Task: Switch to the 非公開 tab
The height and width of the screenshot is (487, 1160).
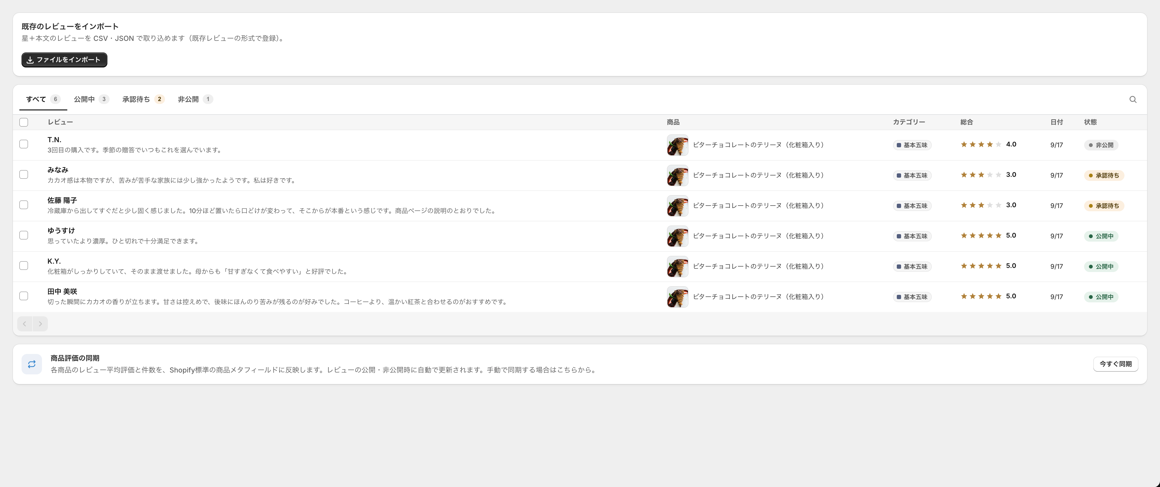Action: coord(195,99)
